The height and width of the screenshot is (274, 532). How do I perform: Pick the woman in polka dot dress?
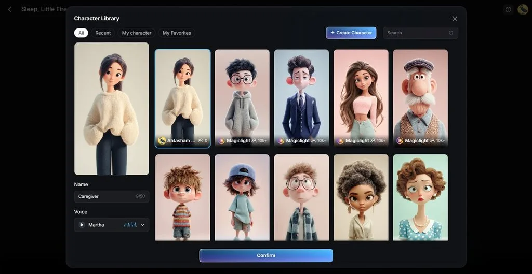pyautogui.click(x=420, y=197)
